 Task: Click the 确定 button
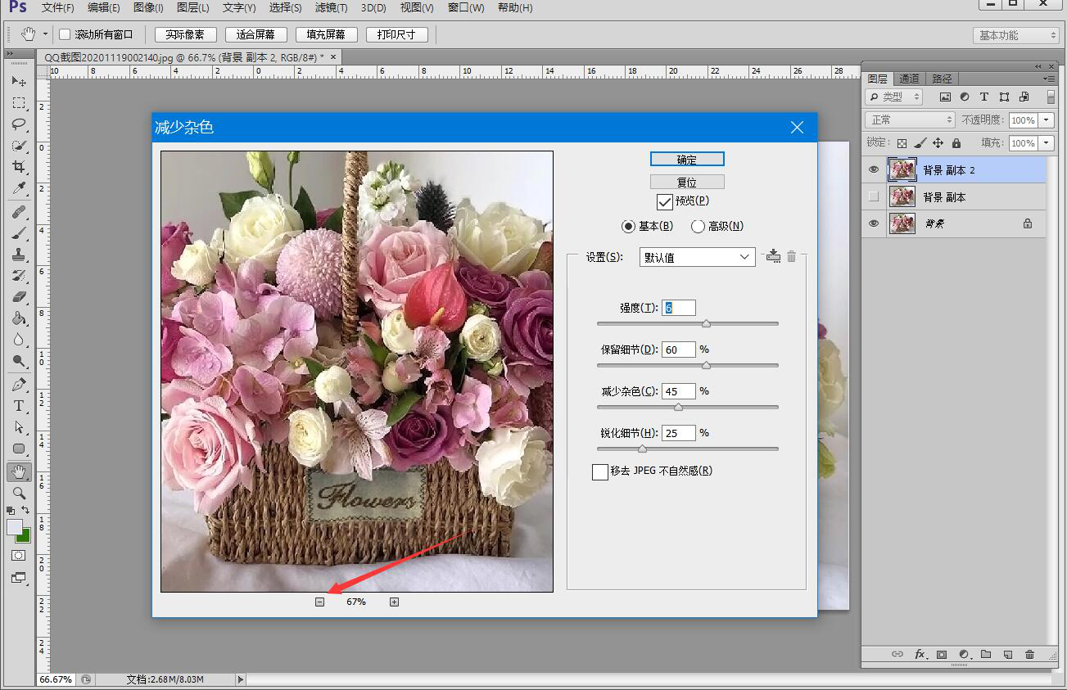687,160
